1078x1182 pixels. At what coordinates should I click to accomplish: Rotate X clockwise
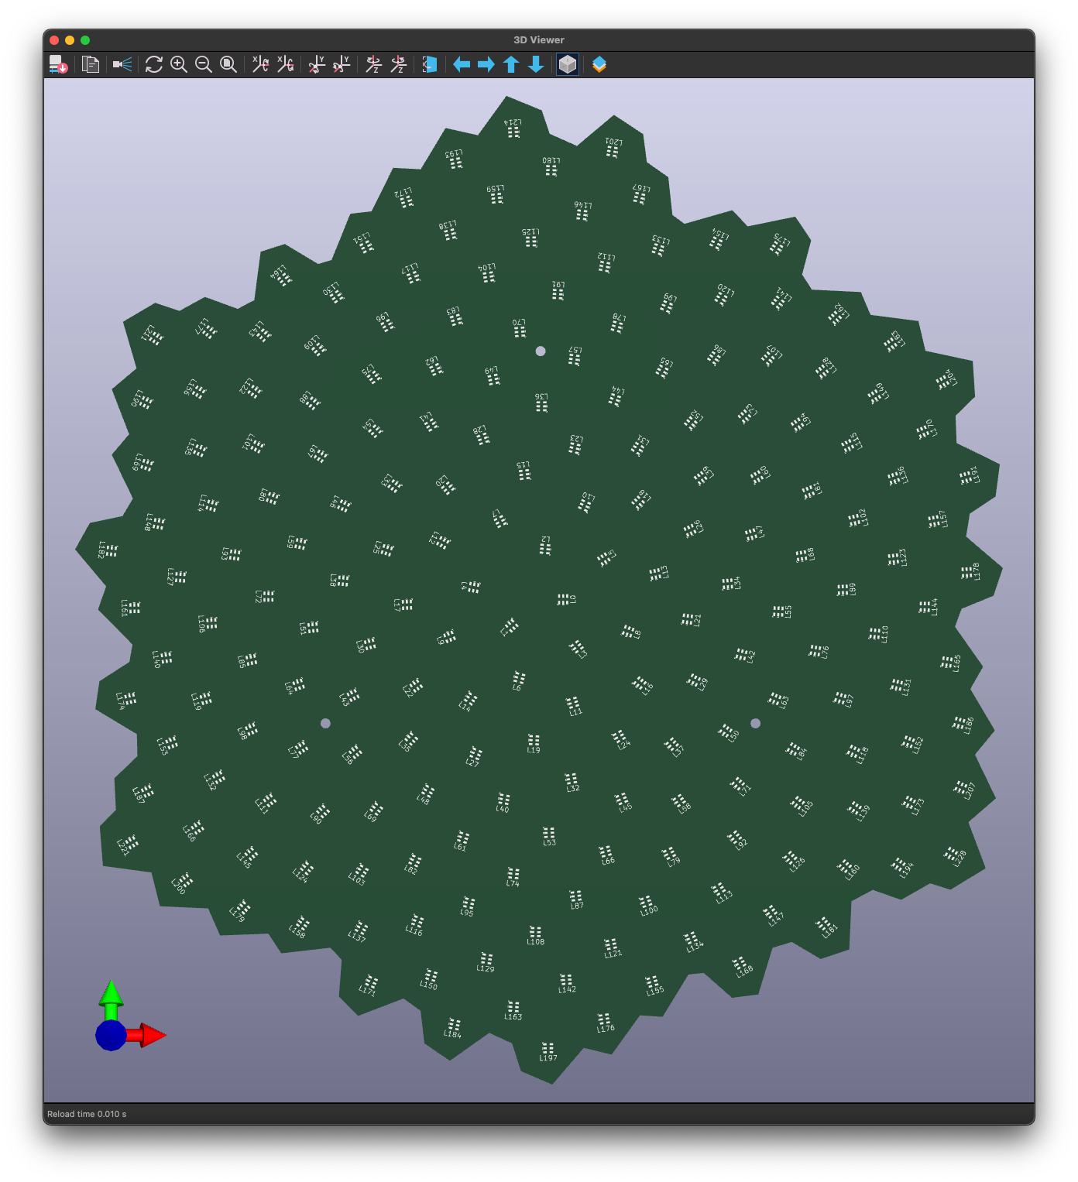pyautogui.click(x=261, y=64)
